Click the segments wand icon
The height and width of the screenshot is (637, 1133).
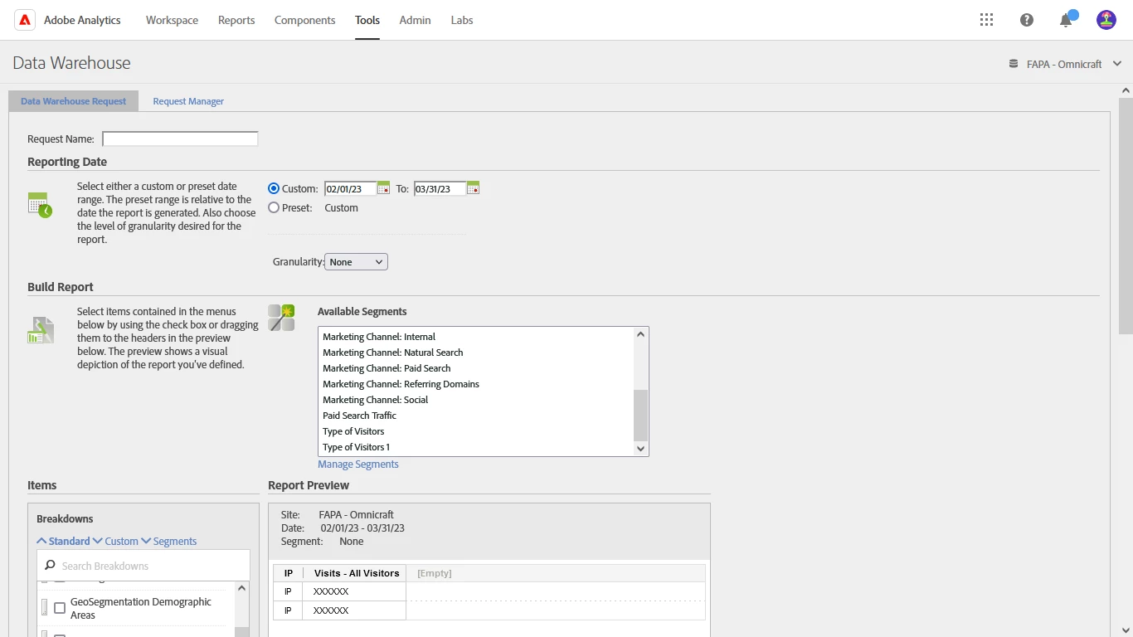[x=281, y=318]
